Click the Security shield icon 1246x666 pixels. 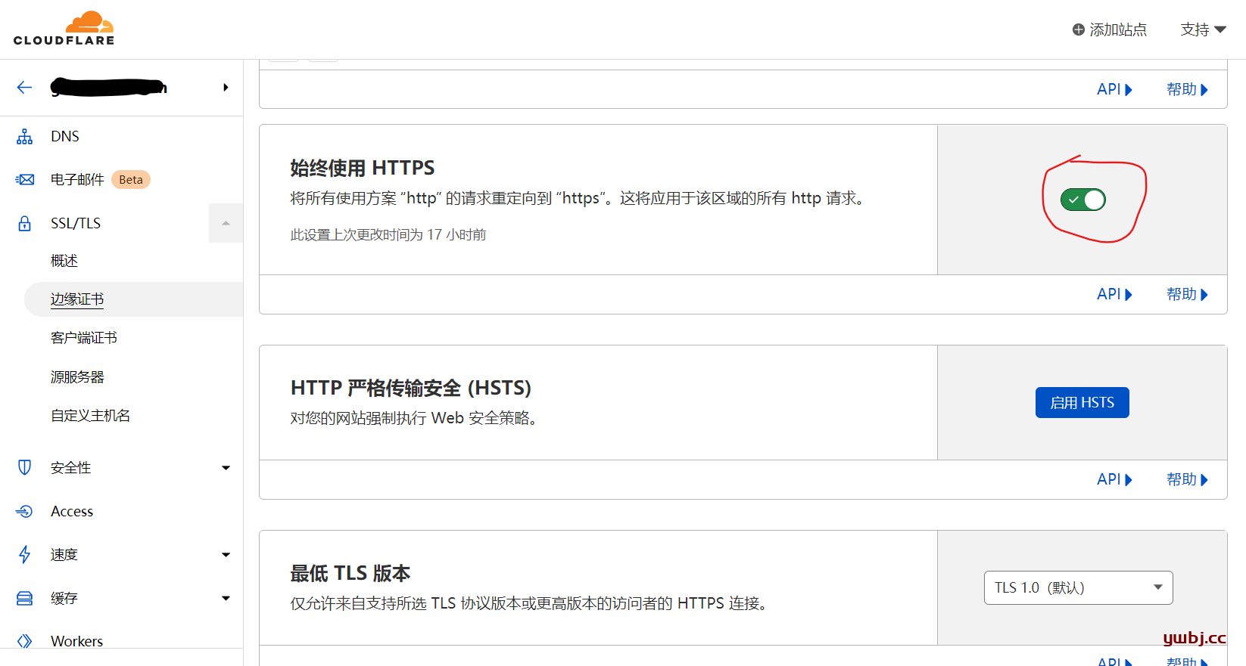click(x=25, y=468)
